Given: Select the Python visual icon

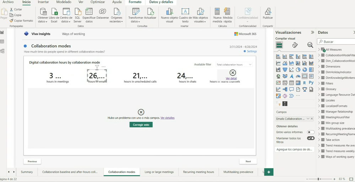Looking at the screenshot, I should (311, 83).
